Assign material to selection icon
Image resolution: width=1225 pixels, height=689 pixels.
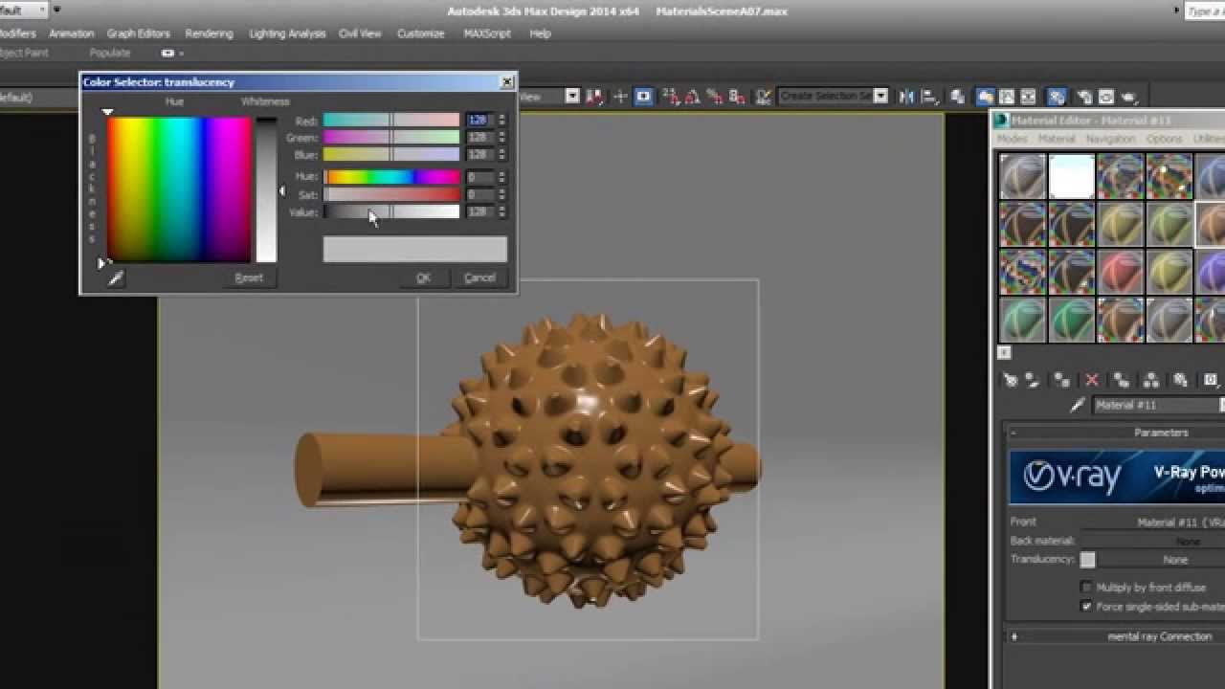point(1061,380)
